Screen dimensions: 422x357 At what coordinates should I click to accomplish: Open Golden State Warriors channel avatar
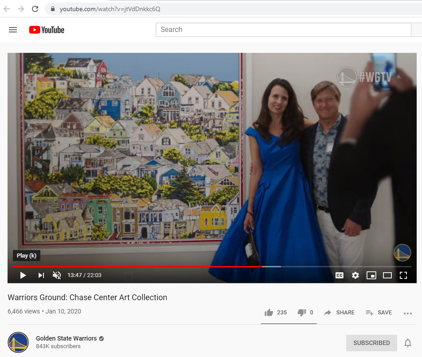point(18,342)
